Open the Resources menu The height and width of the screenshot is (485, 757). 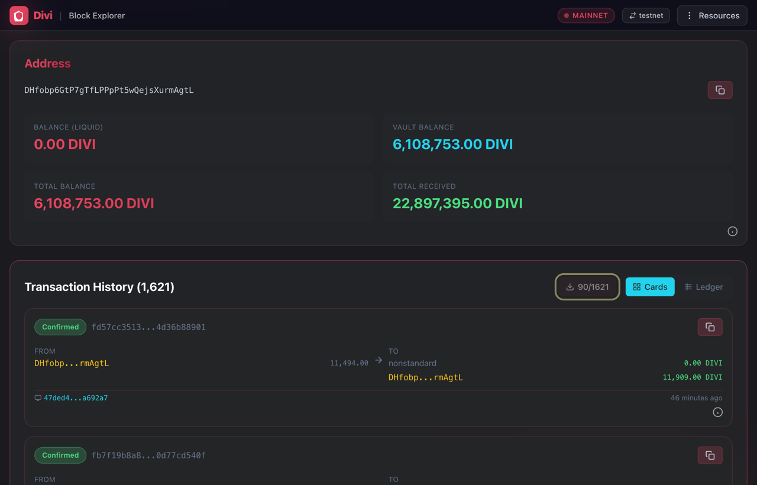tap(712, 15)
